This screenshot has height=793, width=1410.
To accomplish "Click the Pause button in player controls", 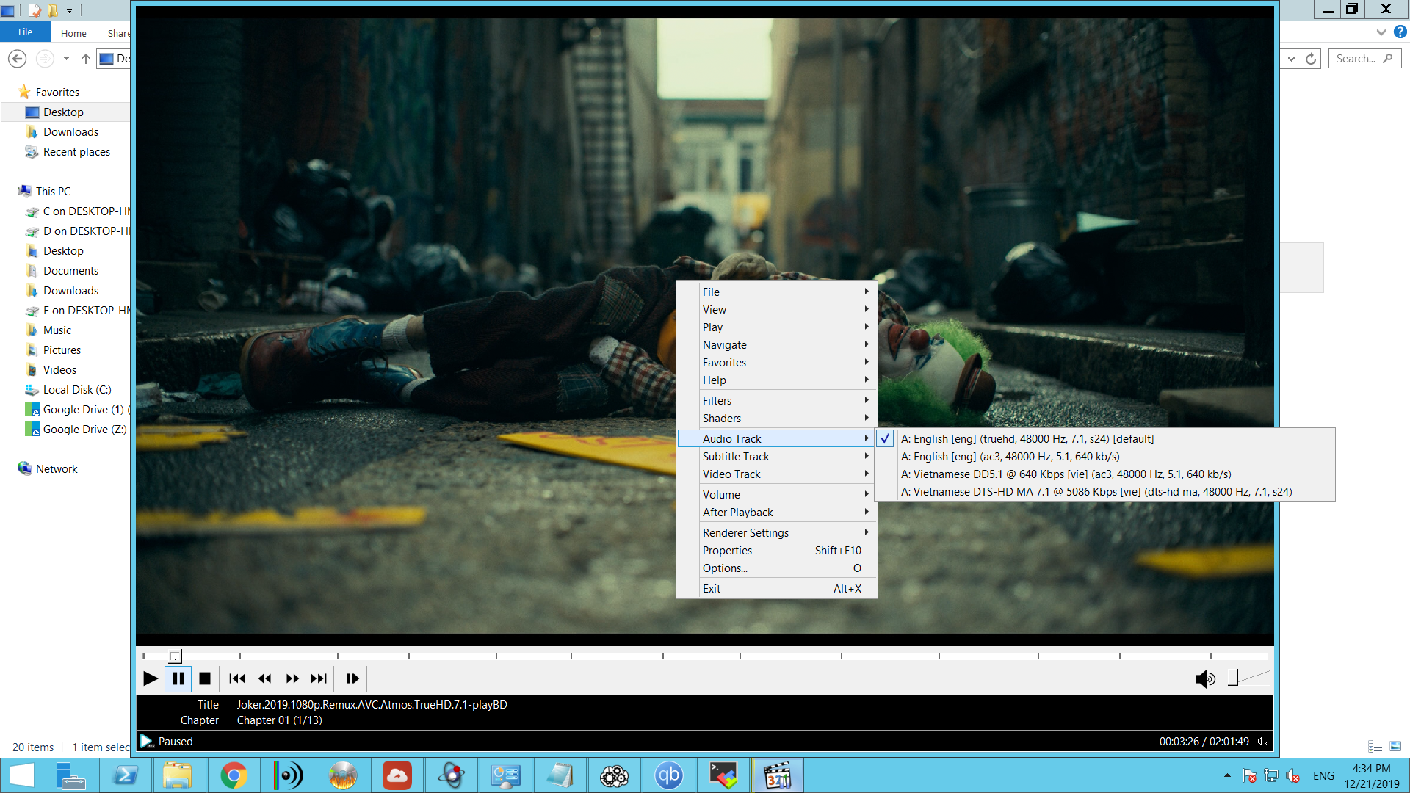I will point(178,678).
